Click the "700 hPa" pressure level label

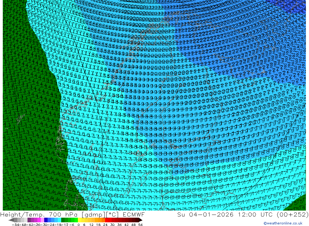(63, 215)
